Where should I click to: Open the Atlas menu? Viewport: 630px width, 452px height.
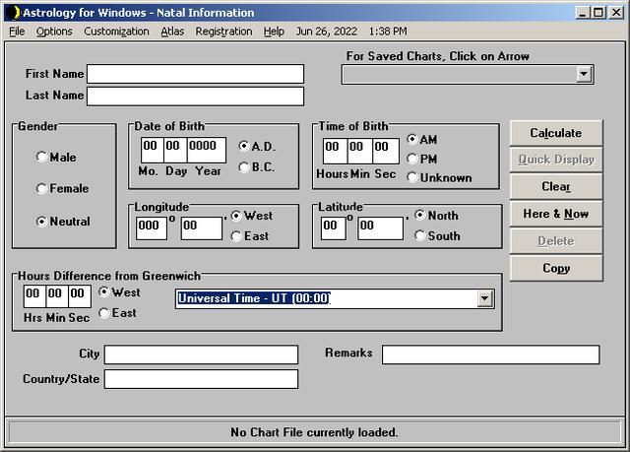point(172,32)
